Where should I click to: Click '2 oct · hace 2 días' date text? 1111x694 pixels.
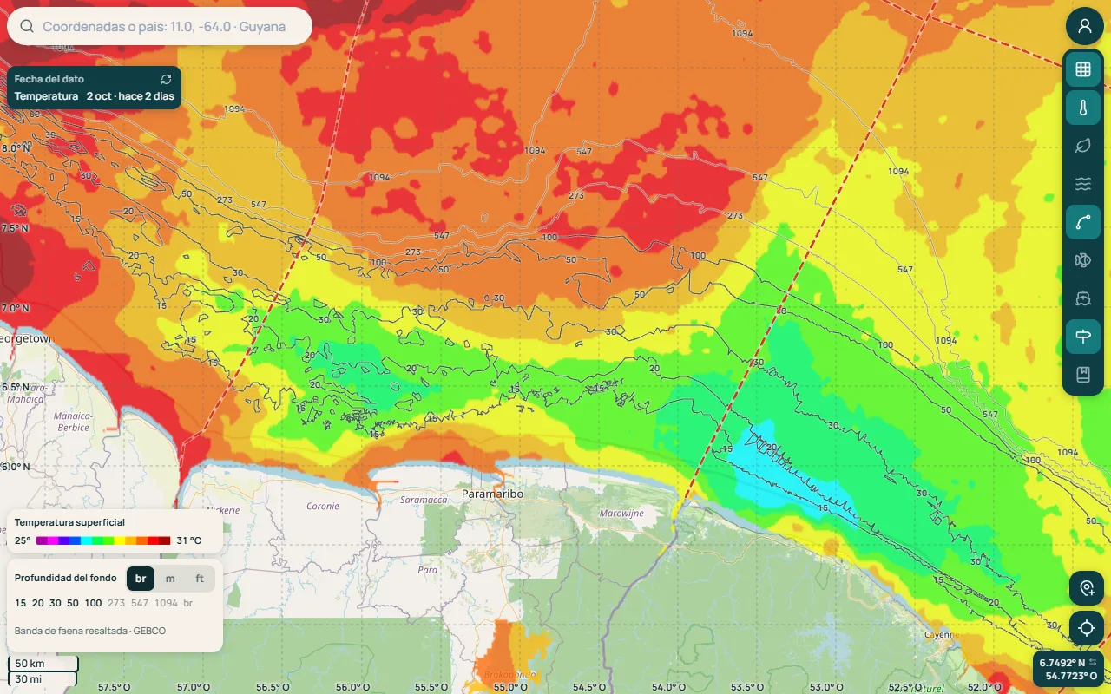130,96
